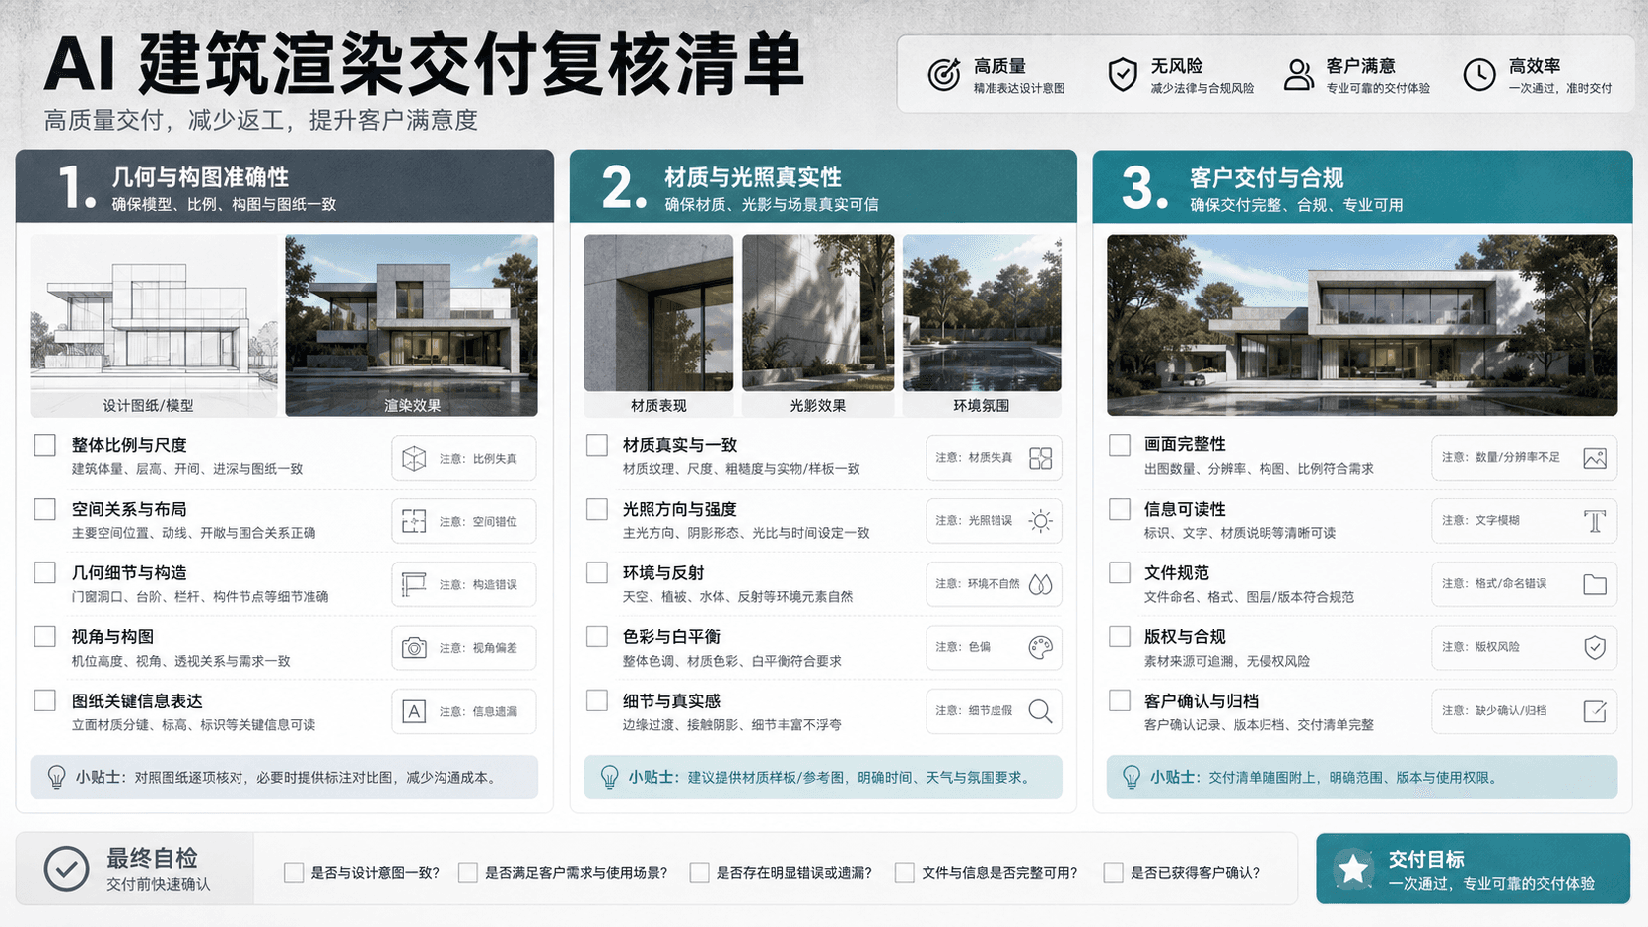
Task: Click the 空间错位 frame icon
Action: coord(414,521)
